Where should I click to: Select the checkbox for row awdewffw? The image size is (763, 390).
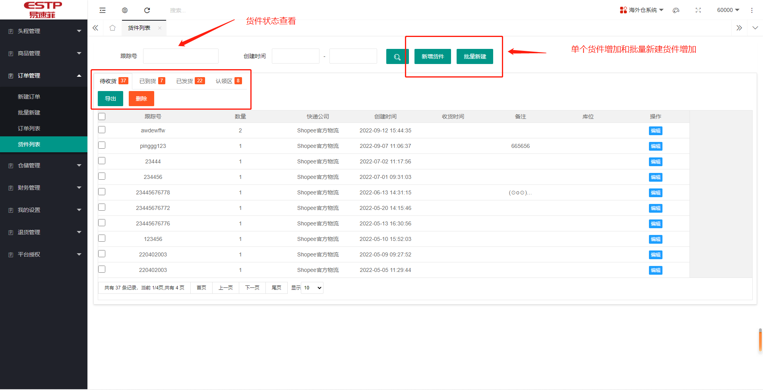(102, 130)
